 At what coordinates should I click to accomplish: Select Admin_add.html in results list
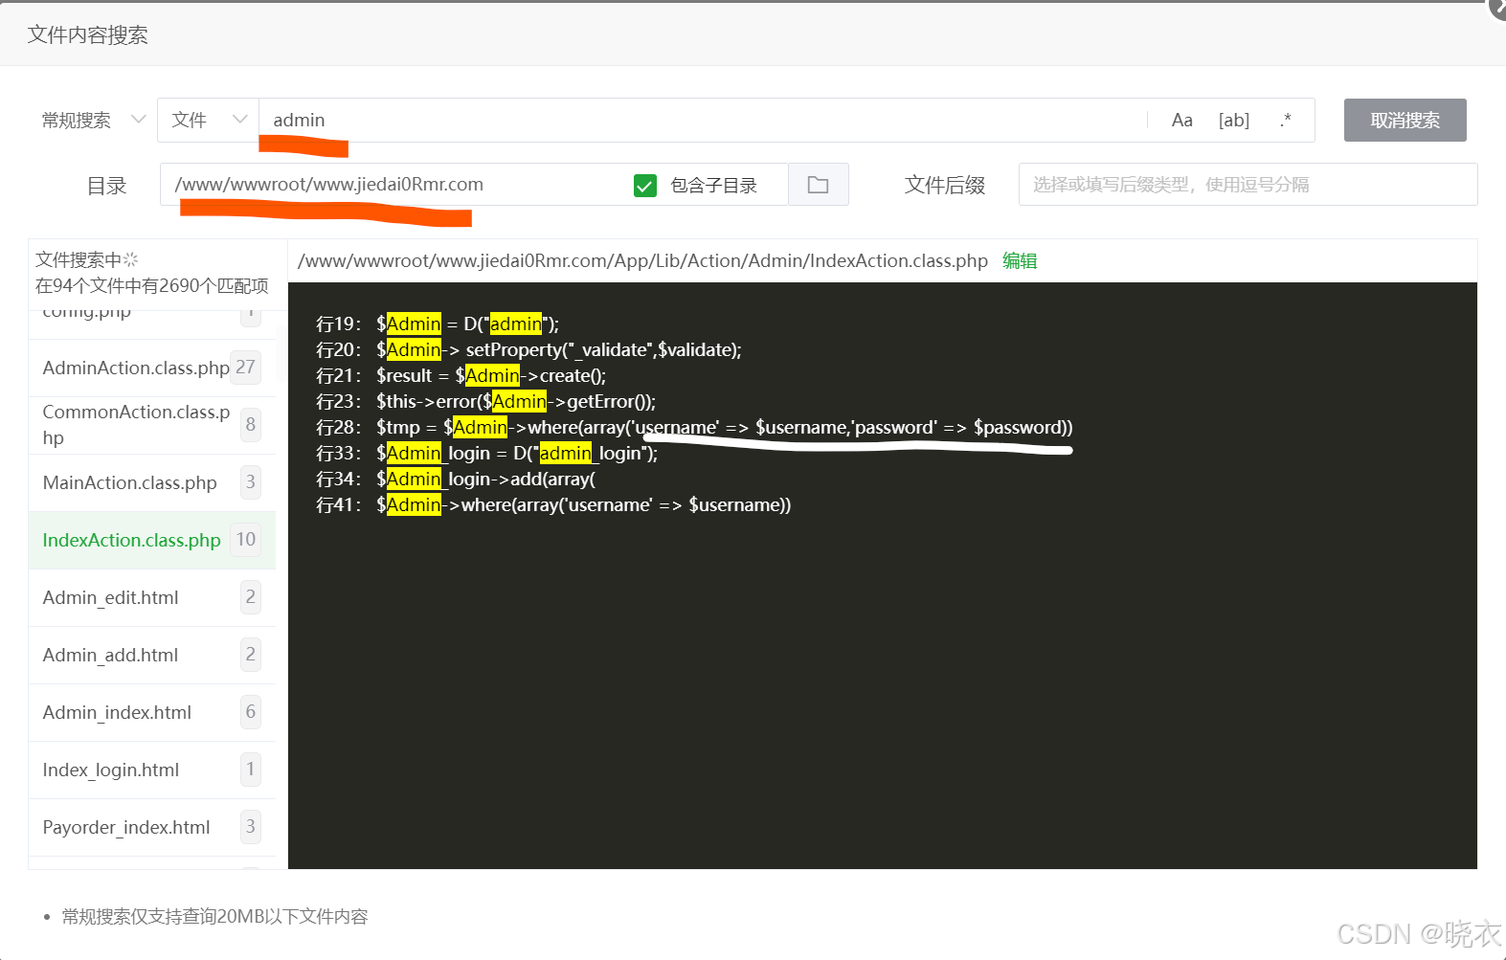click(152, 655)
